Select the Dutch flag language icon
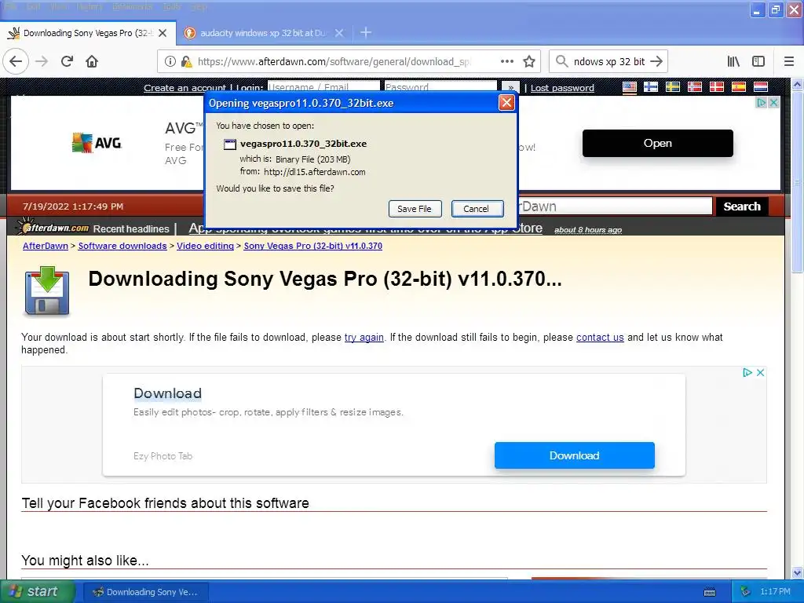The height and width of the screenshot is (603, 804). pos(760,87)
